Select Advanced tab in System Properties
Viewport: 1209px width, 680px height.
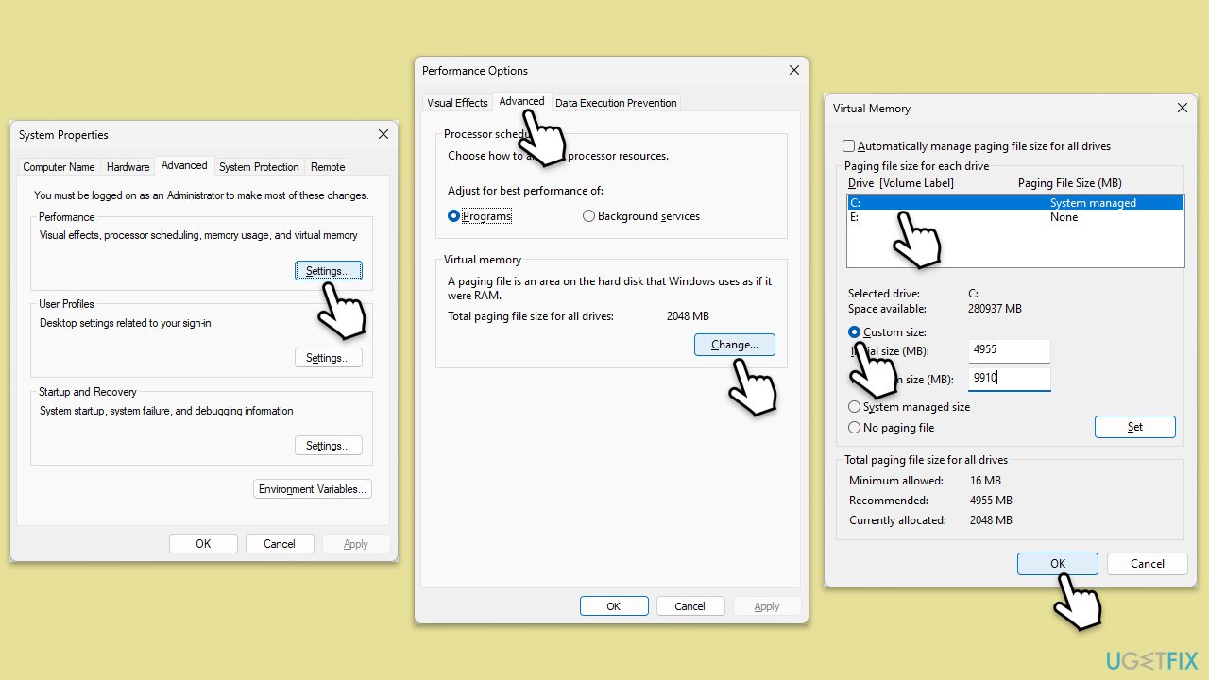(184, 165)
